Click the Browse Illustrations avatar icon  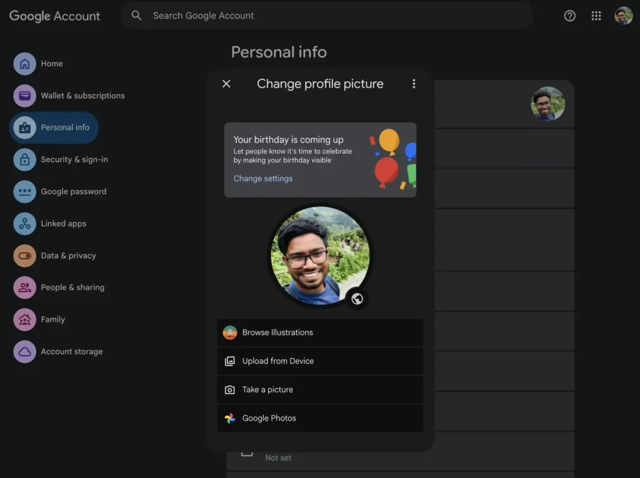(230, 333)
